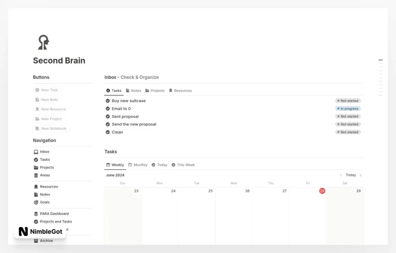This screenshot has height=253, width=396.
Task: Change the Not started status of Sent proposal
Action: tap(348, 117)
